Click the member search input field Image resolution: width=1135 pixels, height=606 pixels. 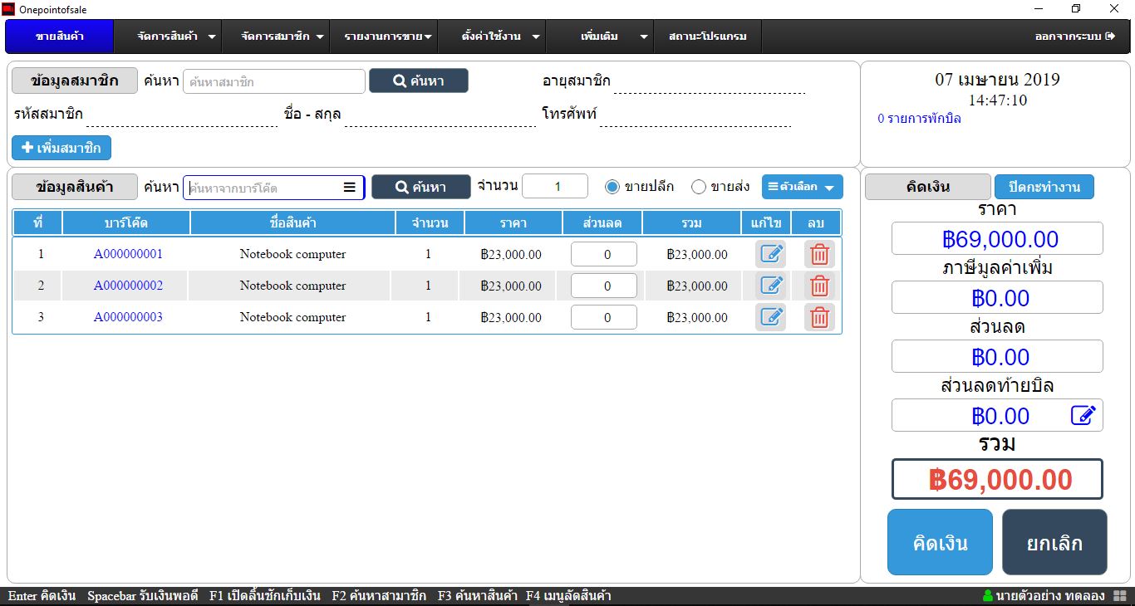[273, 81]
